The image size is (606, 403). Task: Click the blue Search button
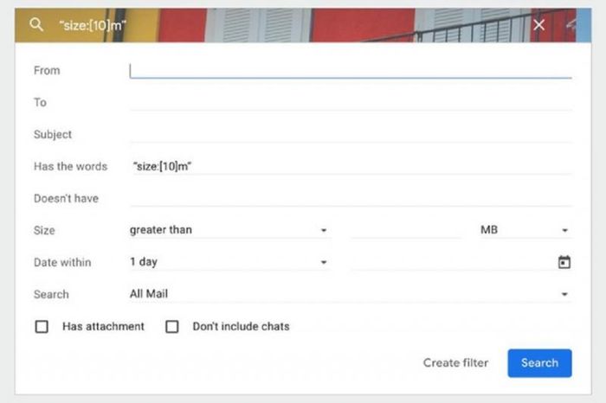coord(539,363)
